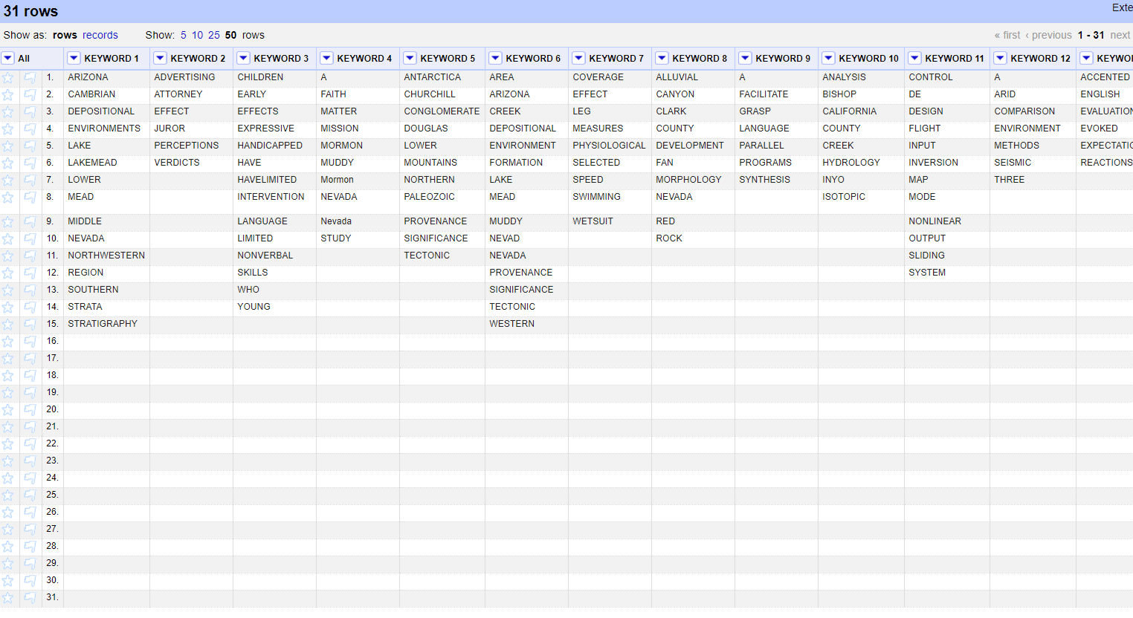The width and height of the screenshot is (1133, 618).
Task: Flag row 18
Action: pos(30,375)
